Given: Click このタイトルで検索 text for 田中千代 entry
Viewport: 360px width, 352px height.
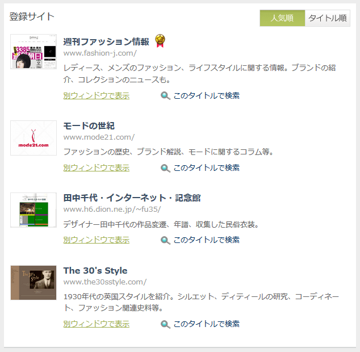Looking at the screenshot, I should click(206, 240).
